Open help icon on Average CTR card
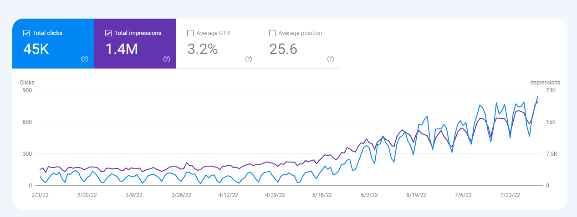Screen dimensions: 577x217 pyautogui.click(x=249, y=59)
